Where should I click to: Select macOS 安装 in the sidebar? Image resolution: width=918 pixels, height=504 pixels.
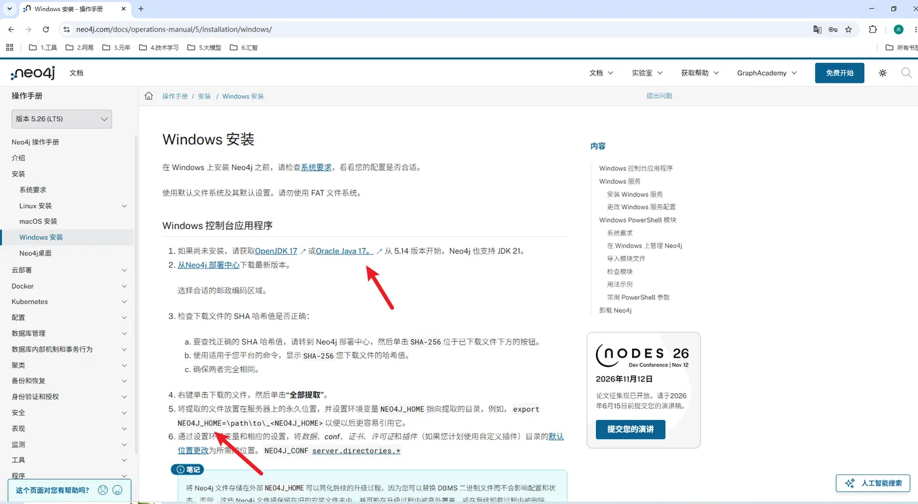click(x=38, y=221)
